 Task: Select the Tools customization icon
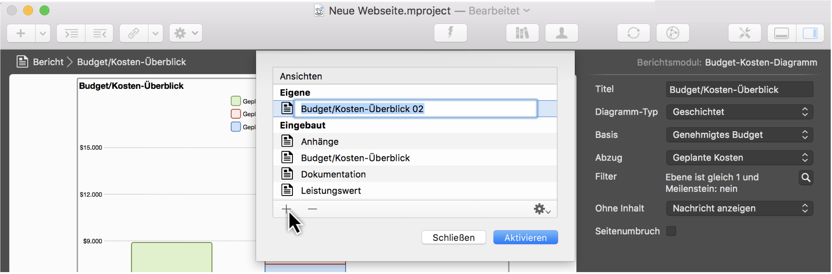745,33
